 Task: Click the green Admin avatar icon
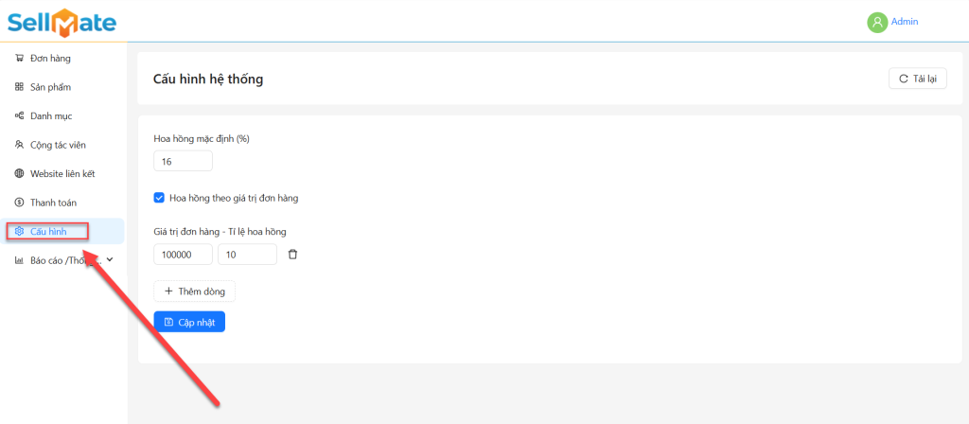876,22
